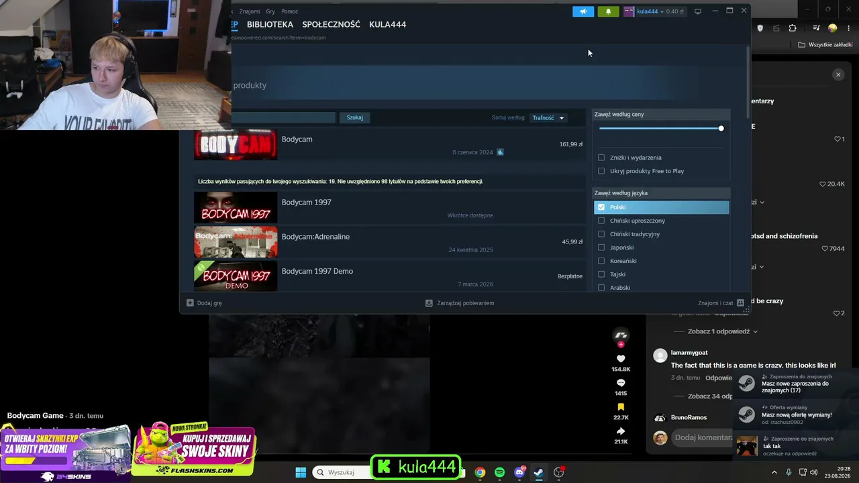Open the OBS icon on the taskbar
This screenshot has height=483, width=859.
[x=559, y=472]
